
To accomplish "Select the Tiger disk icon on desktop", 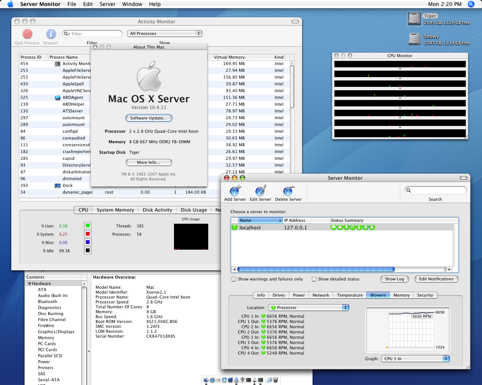I will click(414, 19).
